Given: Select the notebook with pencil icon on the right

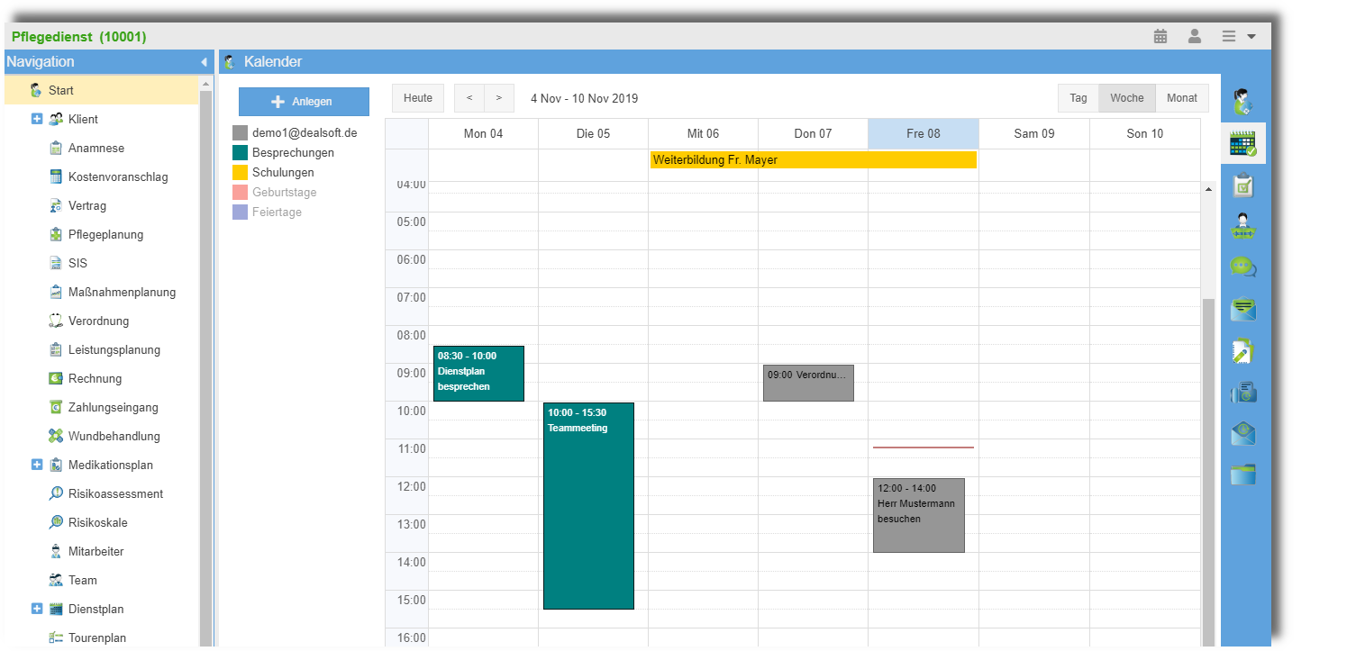Looking at the screenshot, I should [1243, 351].
